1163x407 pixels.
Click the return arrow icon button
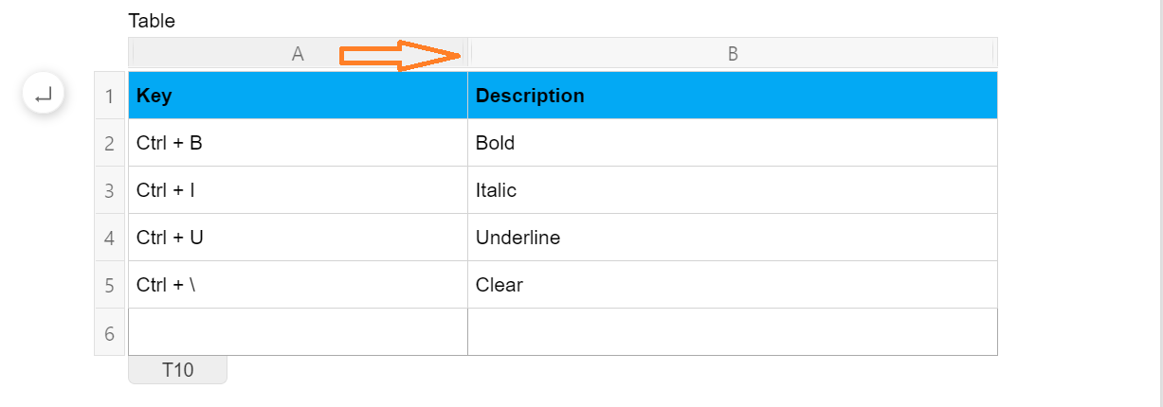[43, 95]
